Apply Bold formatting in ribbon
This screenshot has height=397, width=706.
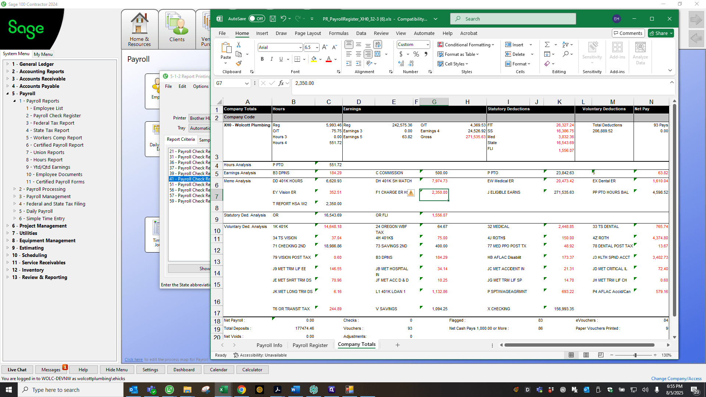[262, 59]
